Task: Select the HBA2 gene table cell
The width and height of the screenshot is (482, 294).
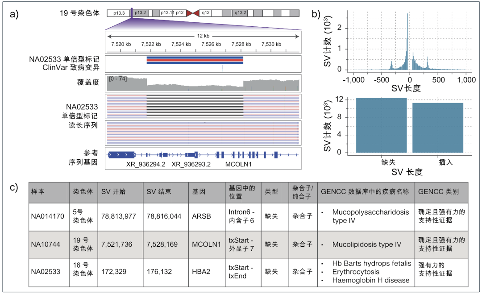Action: [200, 271]
